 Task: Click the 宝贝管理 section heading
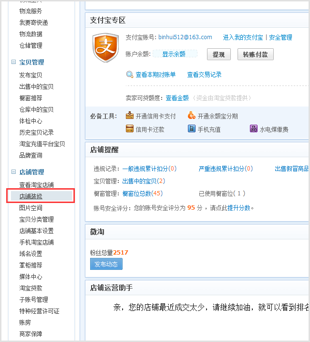(31, 62)
